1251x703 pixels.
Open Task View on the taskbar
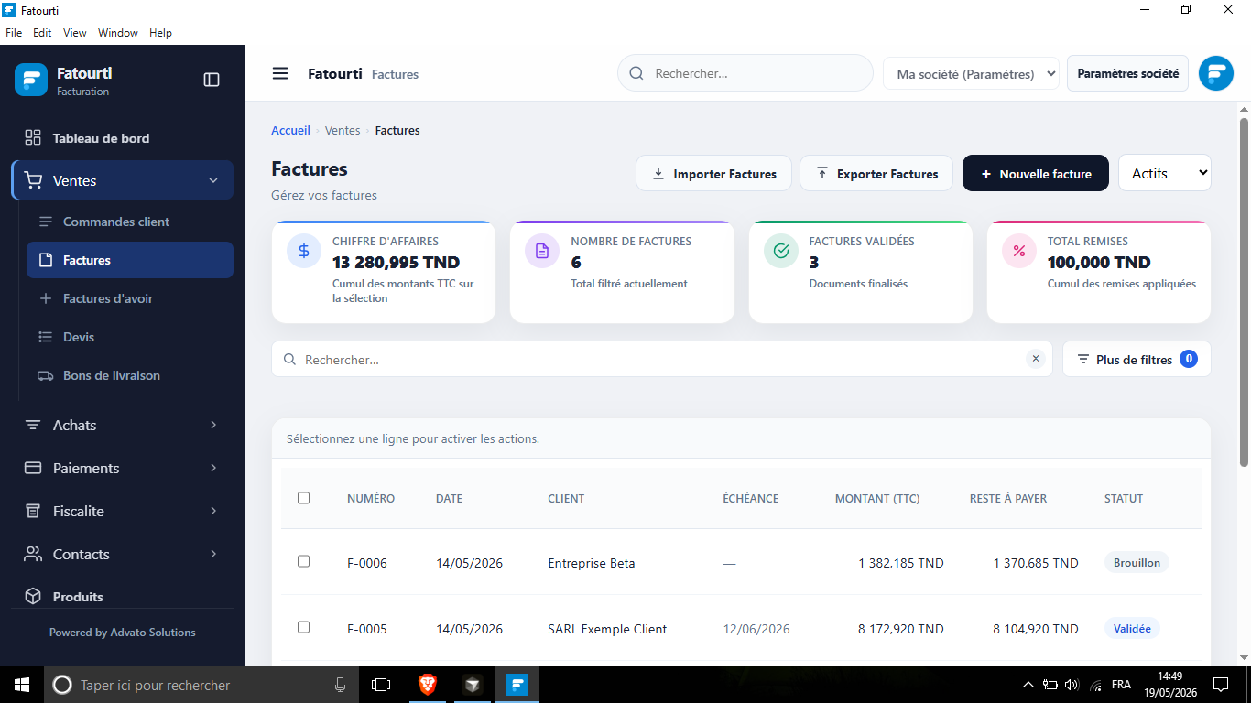381,685
